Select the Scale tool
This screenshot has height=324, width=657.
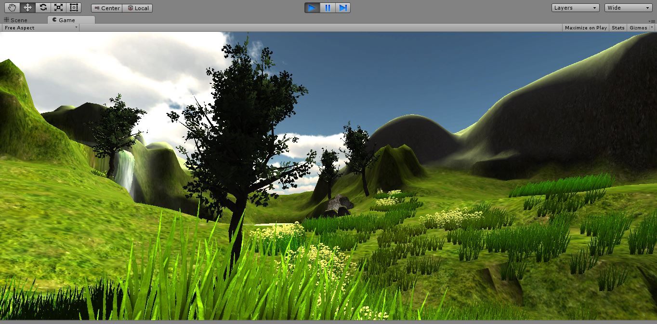[x=58, y=8]
